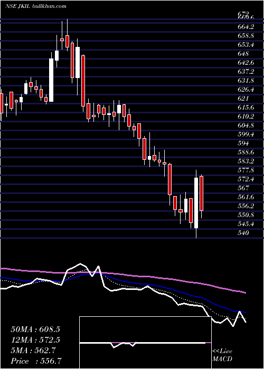264x369 pixels.
Task: Click the 567 price axis label
Action: tap(243, 188)
